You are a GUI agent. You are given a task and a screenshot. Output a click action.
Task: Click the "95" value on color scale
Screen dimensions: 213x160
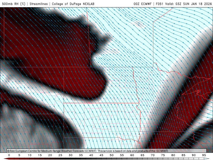click(x=204, y=155)
